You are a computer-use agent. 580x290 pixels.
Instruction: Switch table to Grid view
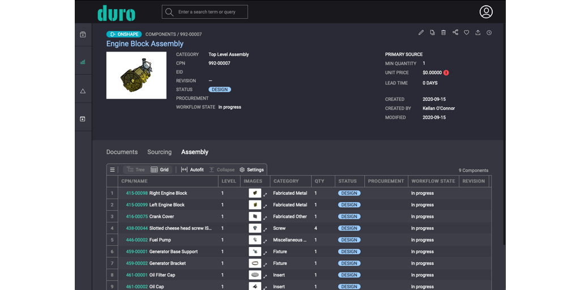(160, 169)
